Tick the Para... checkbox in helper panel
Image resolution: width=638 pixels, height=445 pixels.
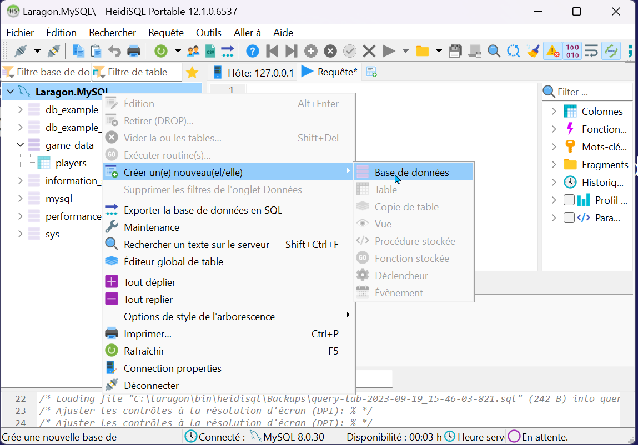pos(569,218)
